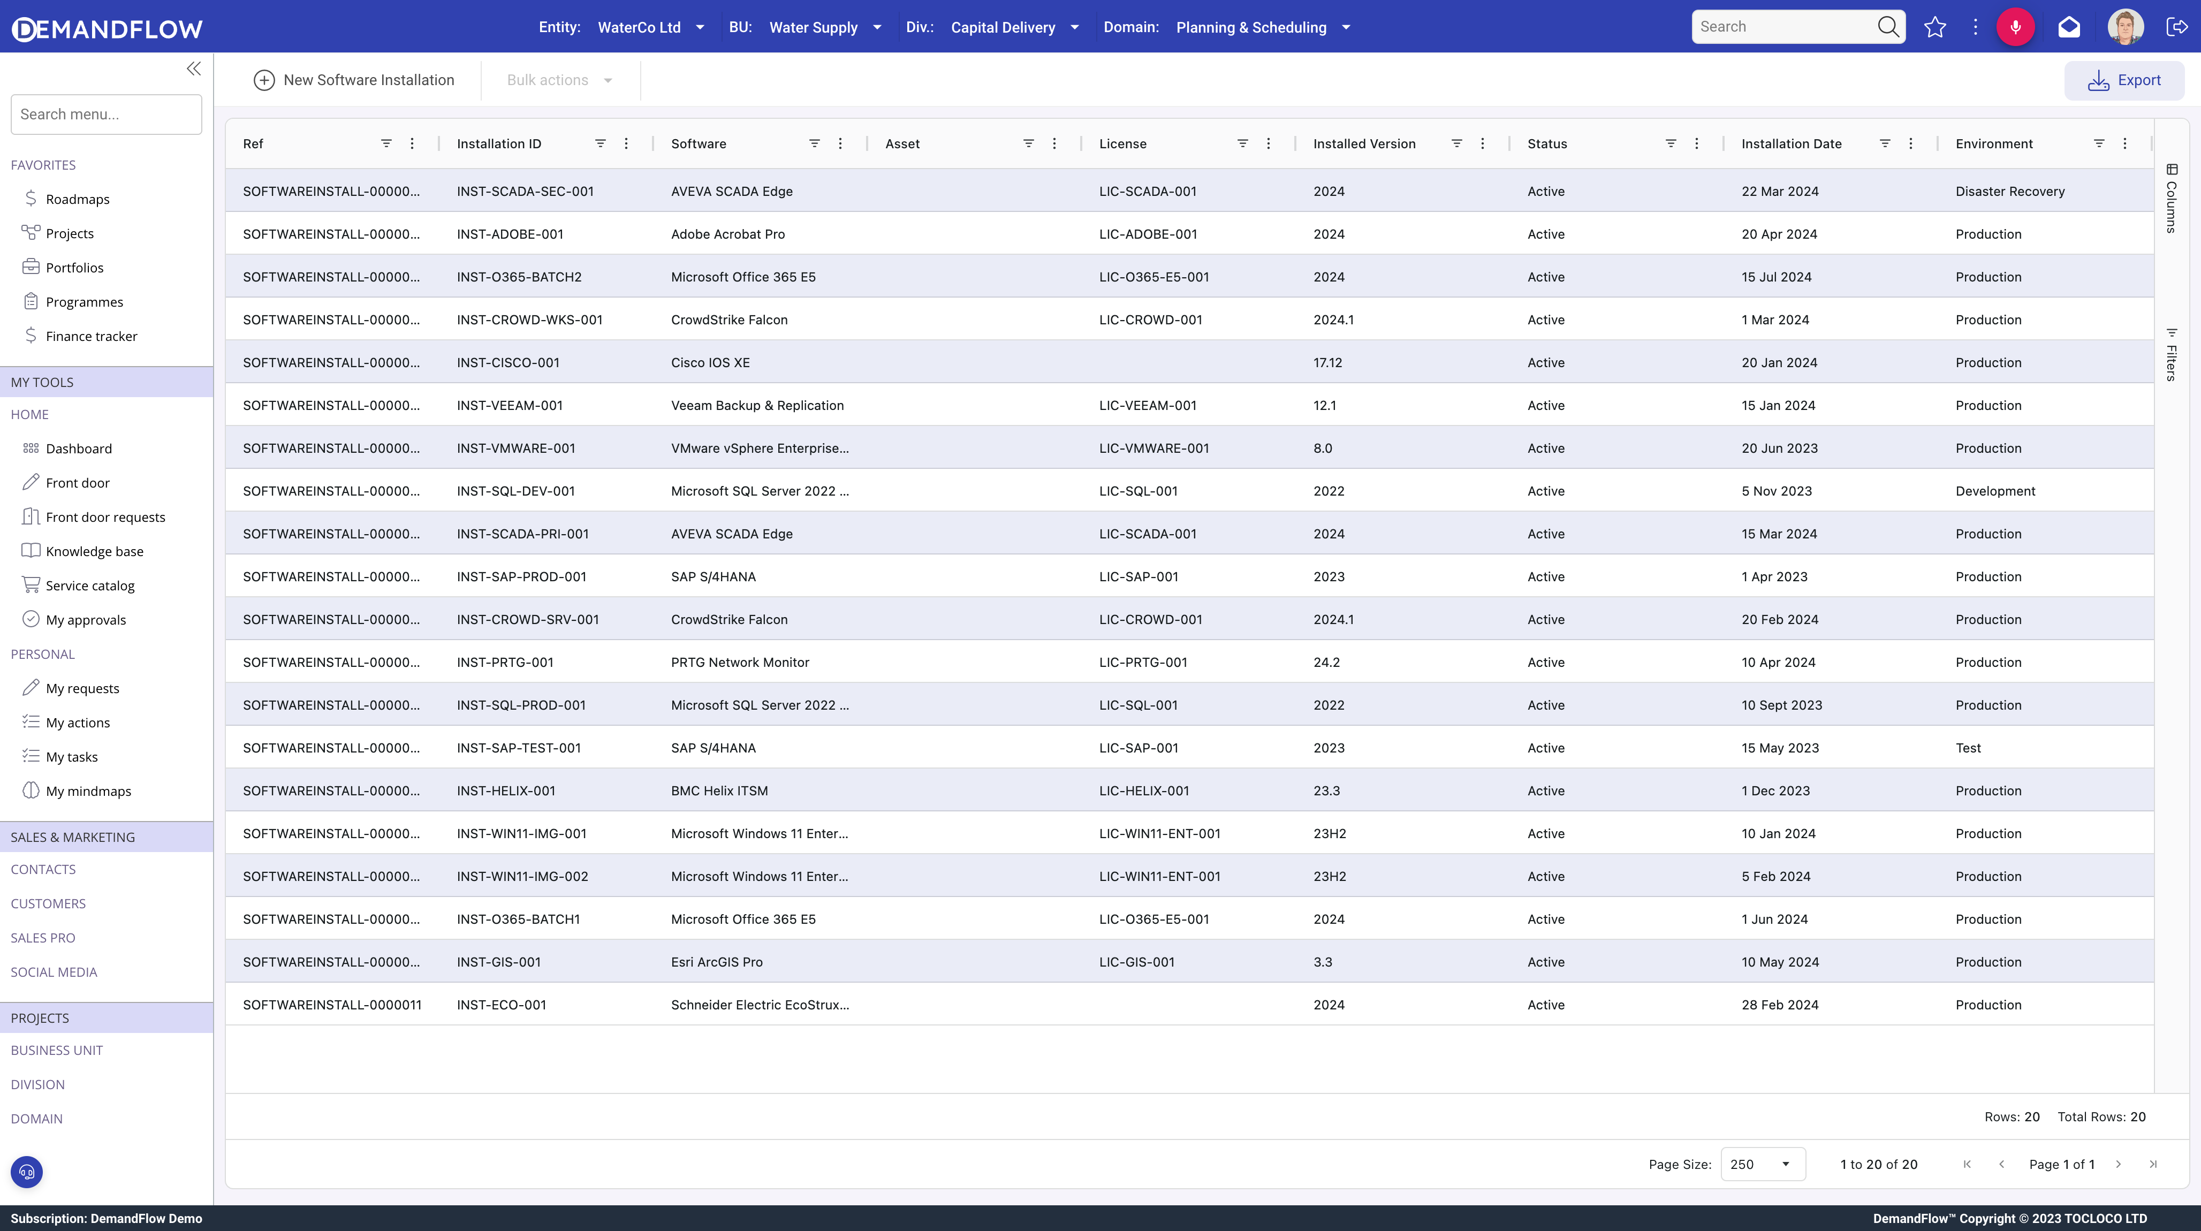Viewport: 2201px width, 1231px height.
Task: Click the favorites star icon in header
Action: pyautogui.click(x=1934, y=27)
